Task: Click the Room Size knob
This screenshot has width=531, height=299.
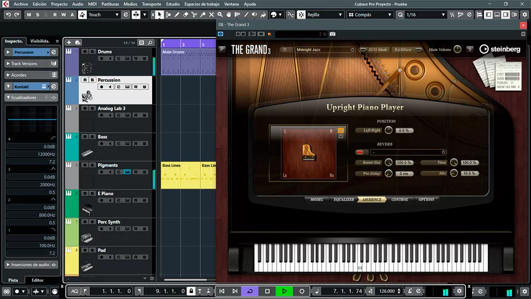Action: [389, 163]
